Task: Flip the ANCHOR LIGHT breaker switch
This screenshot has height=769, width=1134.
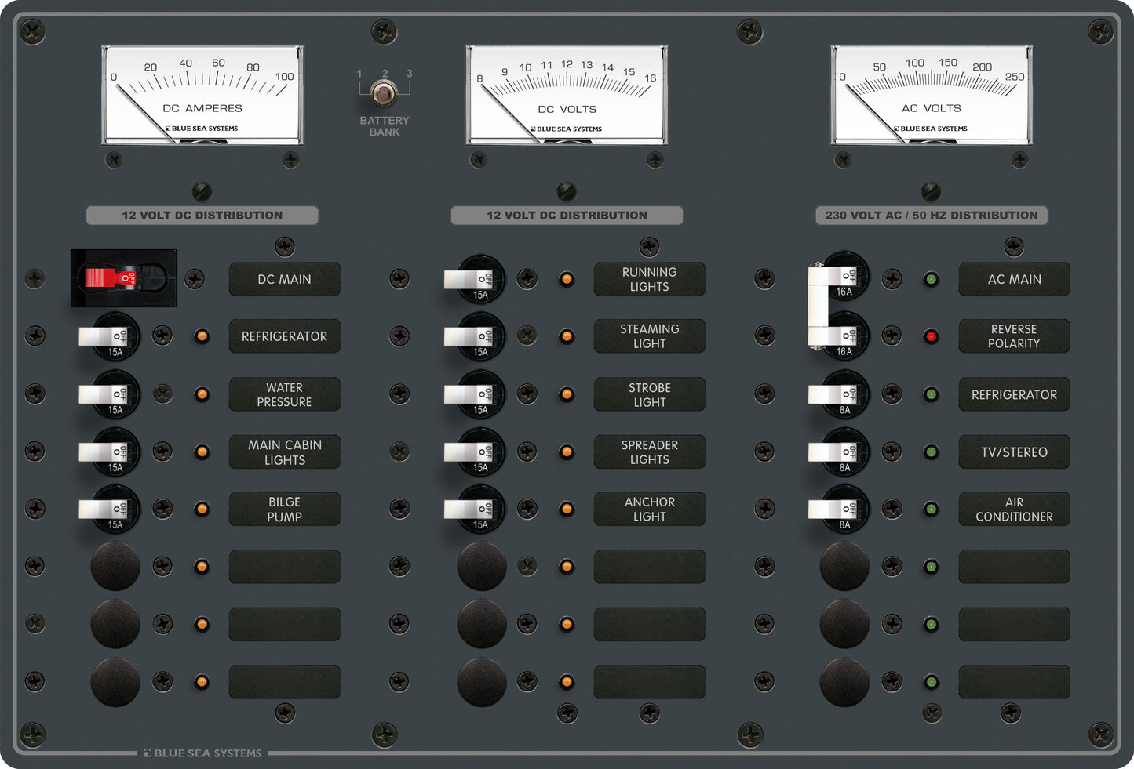Action: [472, 509]
